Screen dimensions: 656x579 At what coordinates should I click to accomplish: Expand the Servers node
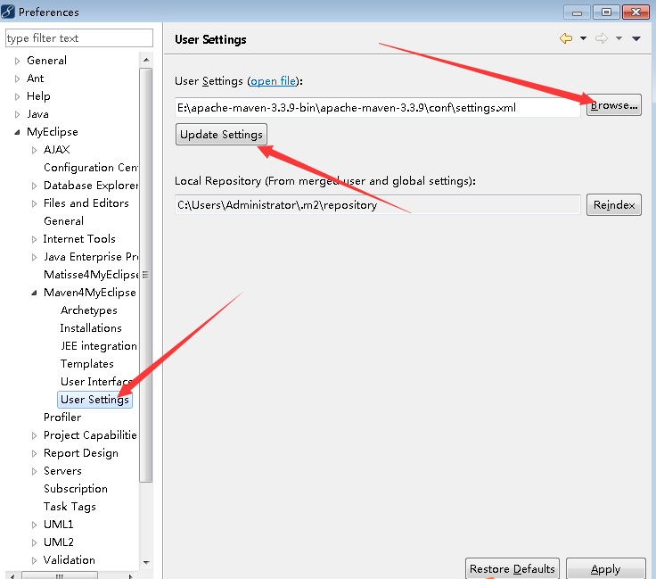pos(34,471)
